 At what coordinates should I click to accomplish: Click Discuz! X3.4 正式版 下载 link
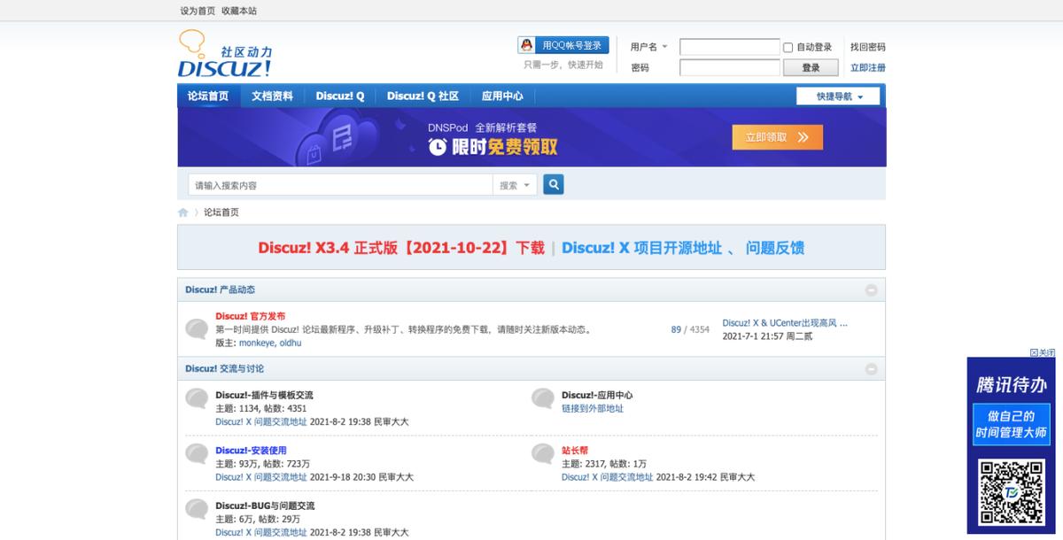(x=401, y=248)
